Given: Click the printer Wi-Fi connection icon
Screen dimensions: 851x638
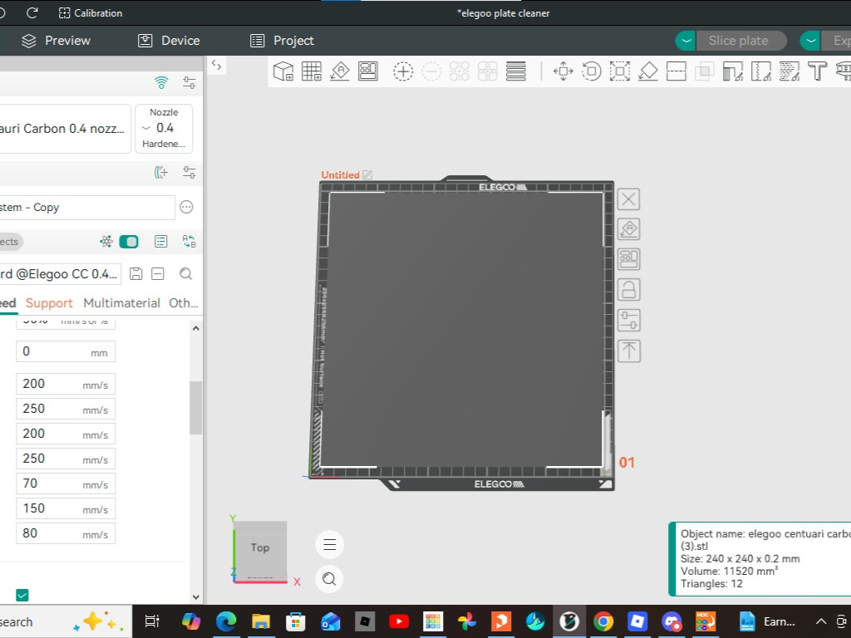Looking at the screenshot, I should (161, 82).
